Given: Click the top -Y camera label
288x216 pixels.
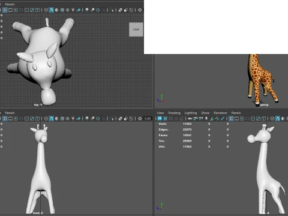Looking at the screenshot, I should [38, 105].
